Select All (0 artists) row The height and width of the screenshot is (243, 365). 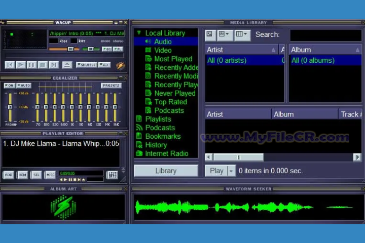pyautogui.click(x=244, y=60)
